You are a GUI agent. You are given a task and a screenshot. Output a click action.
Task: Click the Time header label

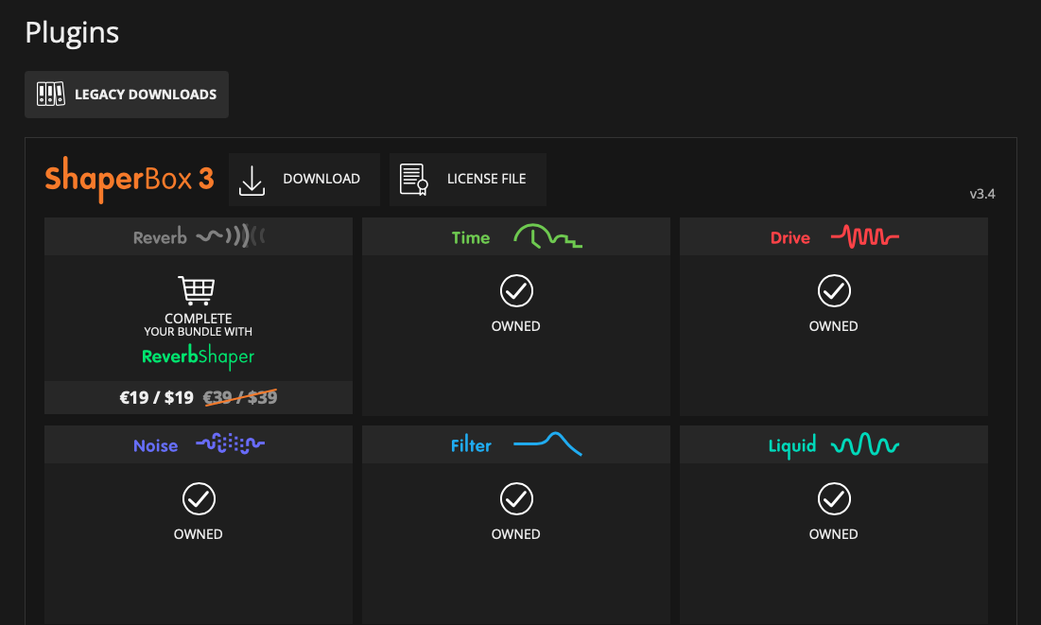click(471, 237)
